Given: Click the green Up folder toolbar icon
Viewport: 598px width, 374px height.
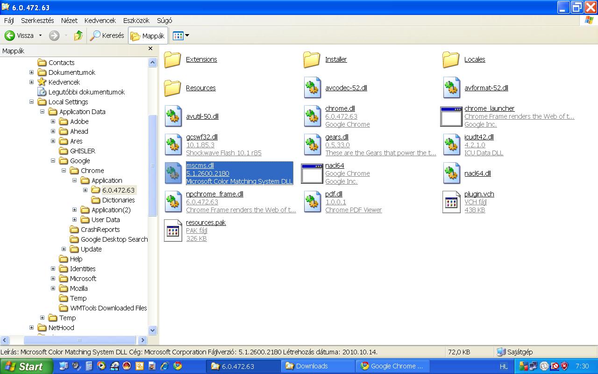Looking at the screenshot, I should point(78,36).
